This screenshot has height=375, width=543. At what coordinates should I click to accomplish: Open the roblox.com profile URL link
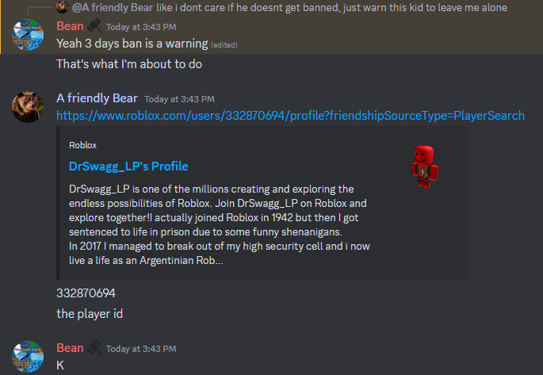tap(290, 116)
